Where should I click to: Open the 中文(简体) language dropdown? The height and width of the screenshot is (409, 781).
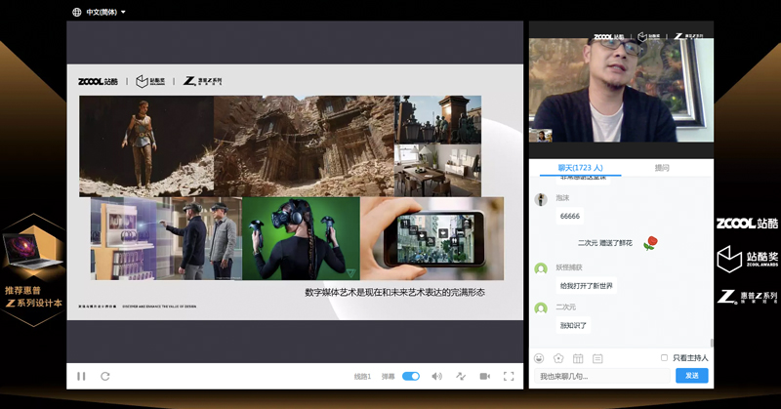[105, 12]
